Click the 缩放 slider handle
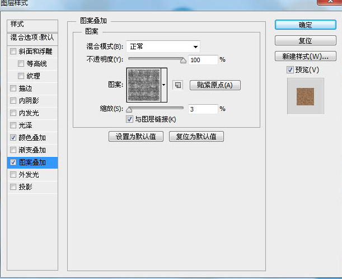This screenshot has height=279, width=342. (129, 109)
